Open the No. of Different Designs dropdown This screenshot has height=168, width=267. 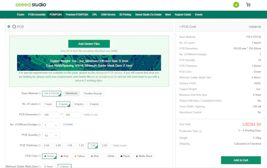click(51, 125)
